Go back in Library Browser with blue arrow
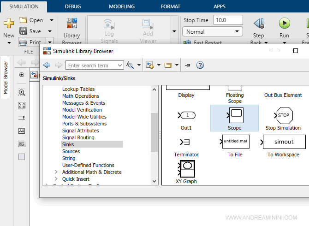This screenshot has width=309, height=226. point(47,65)
